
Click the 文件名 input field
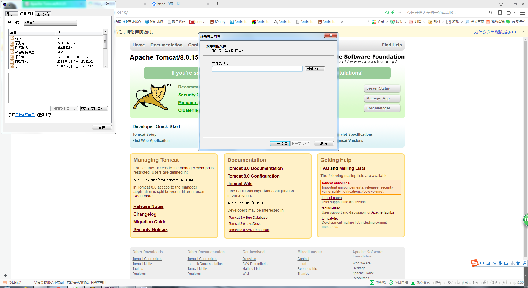[x=257, y=69]
